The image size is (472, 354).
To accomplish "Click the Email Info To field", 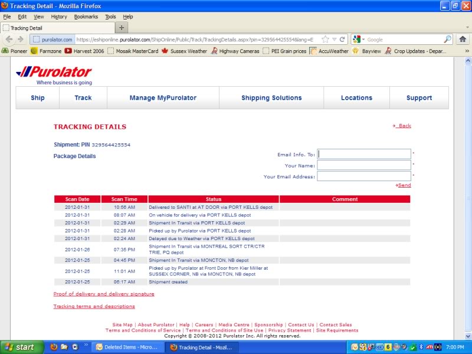I will coord(364,154).
